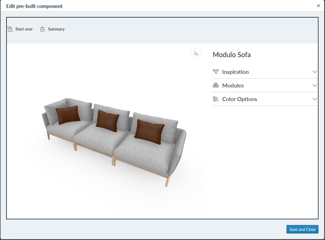Viewport: 325px width, 240px height.
Task: Select the 3D sofa model preview
Action: click(114, 142)
